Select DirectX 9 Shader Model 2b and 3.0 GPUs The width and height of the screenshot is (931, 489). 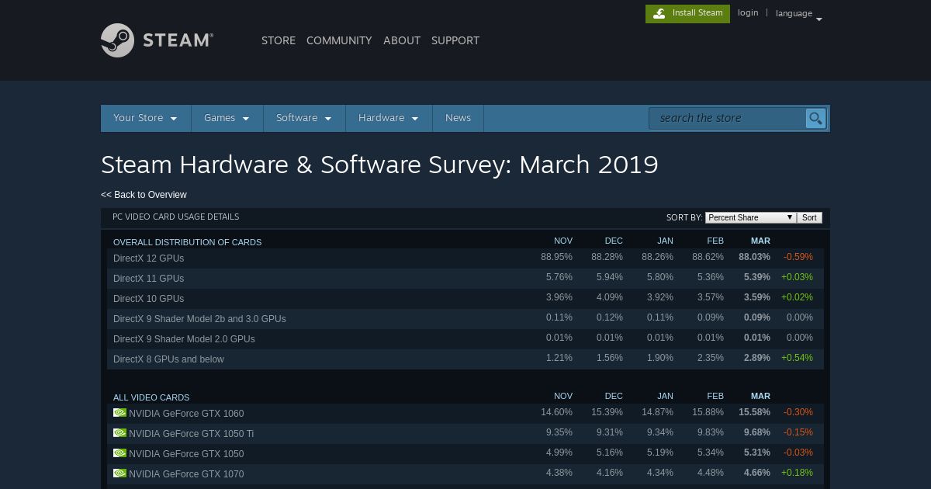point(465,318)
